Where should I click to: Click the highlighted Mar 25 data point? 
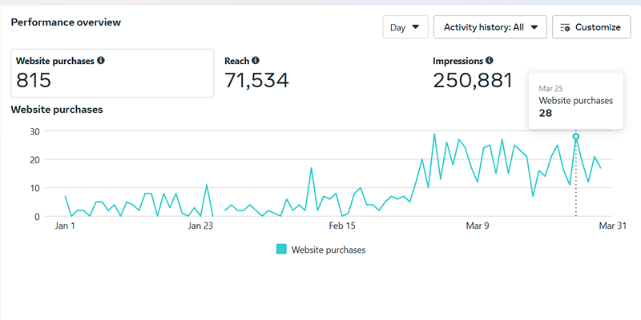tap(575, 137)
